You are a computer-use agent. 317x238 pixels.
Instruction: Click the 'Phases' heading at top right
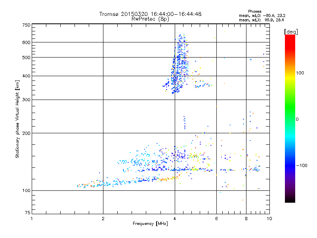click(x=254, y=12)
